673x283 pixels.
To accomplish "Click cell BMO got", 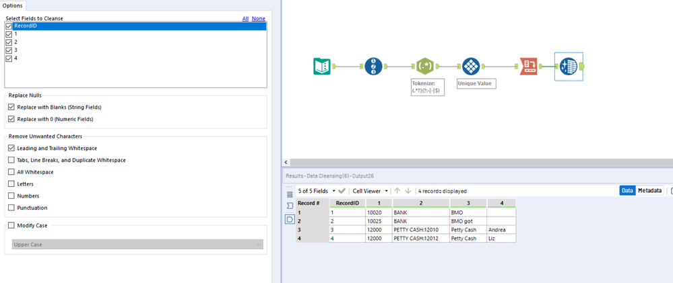I will [x=468, y=221].
